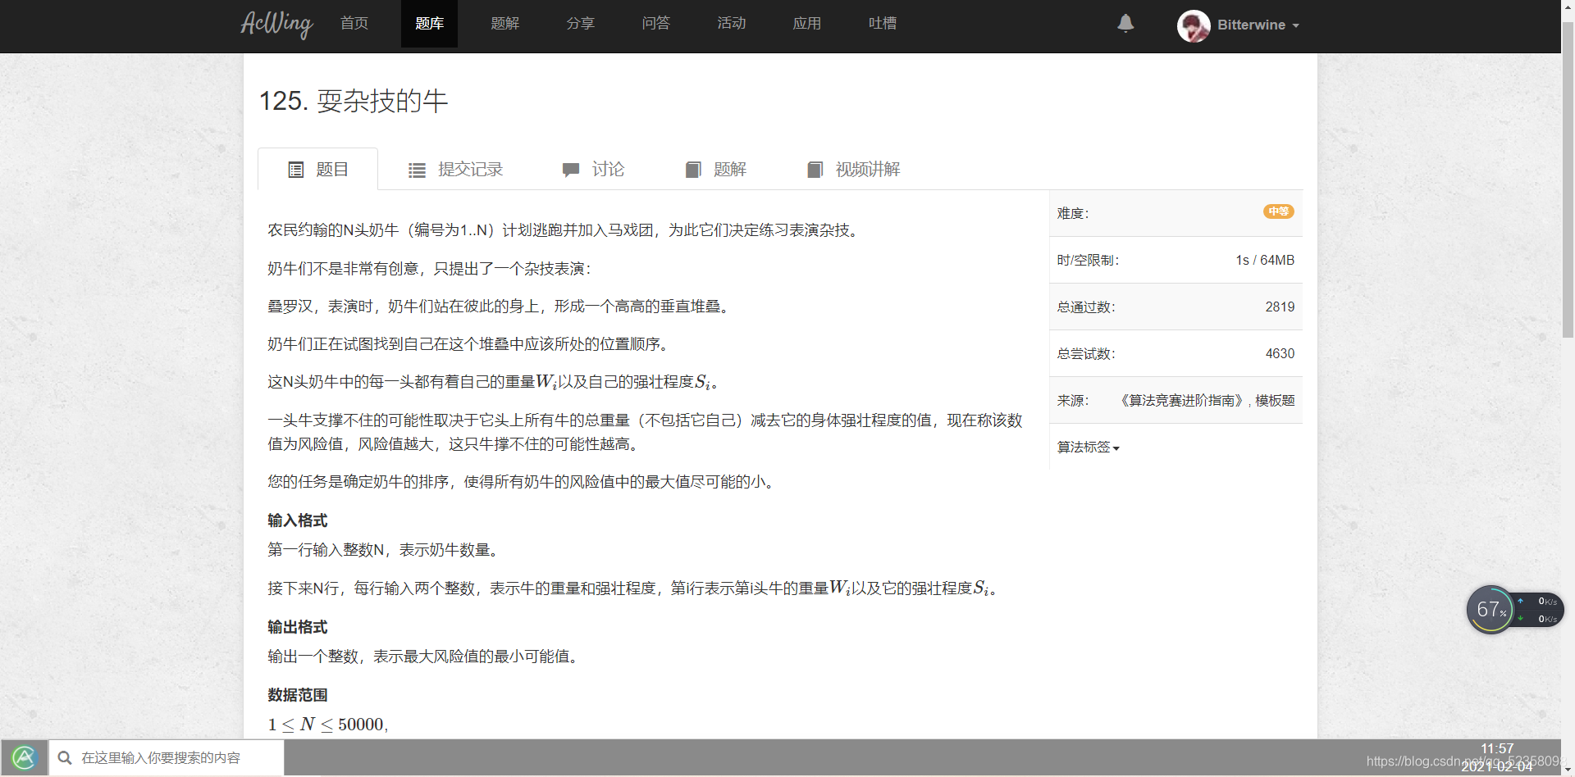Screen dimensions: 1575x777
Task: Open the notification bell
Action: pos(1125,24)
